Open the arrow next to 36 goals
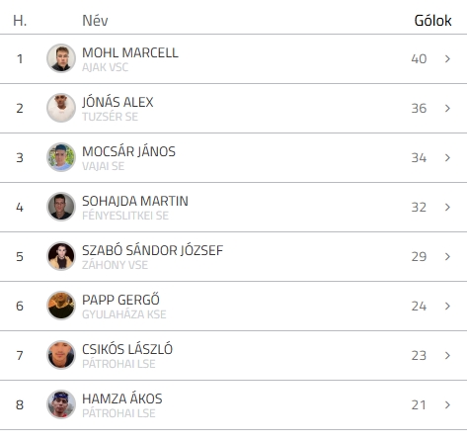Image resolution: width=467 pixels, height=442 pixels. point(447,108)
